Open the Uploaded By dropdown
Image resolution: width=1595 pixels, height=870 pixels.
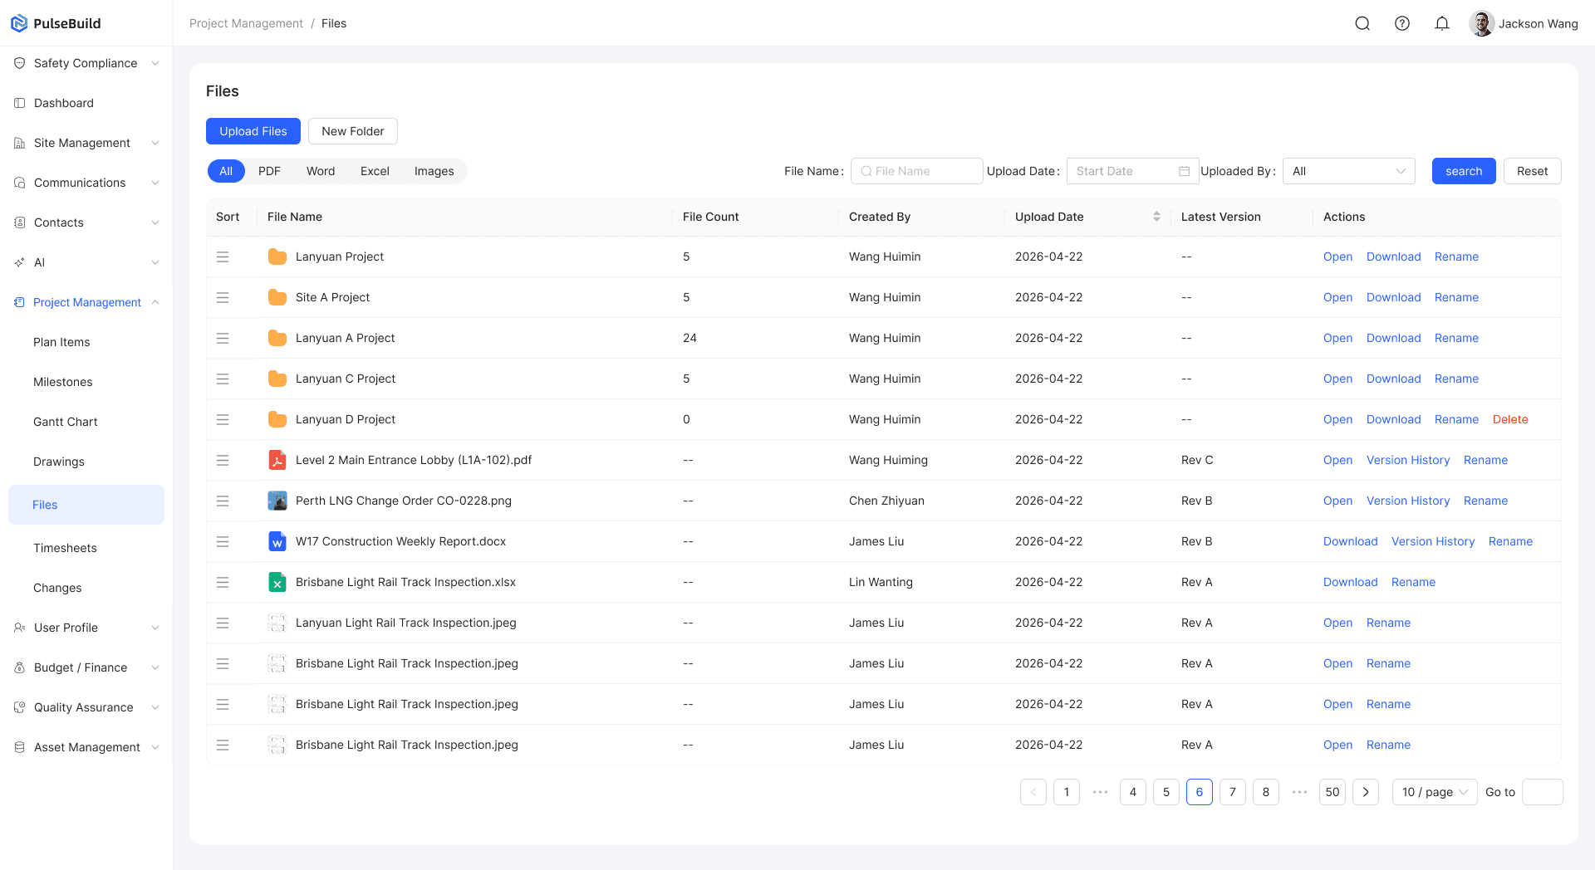coord(1349,171)
